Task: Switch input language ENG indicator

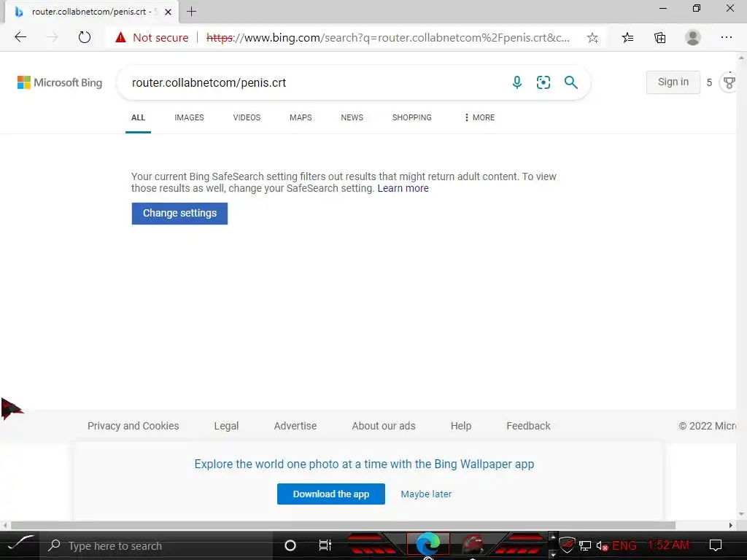Action: coord(624,545)
